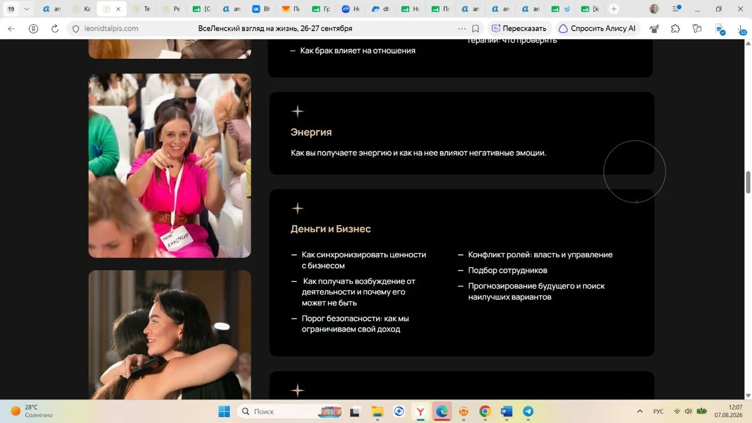Open the Yandex home button in toolbar
The image size is (752, 423).
(x=33, y=28)
